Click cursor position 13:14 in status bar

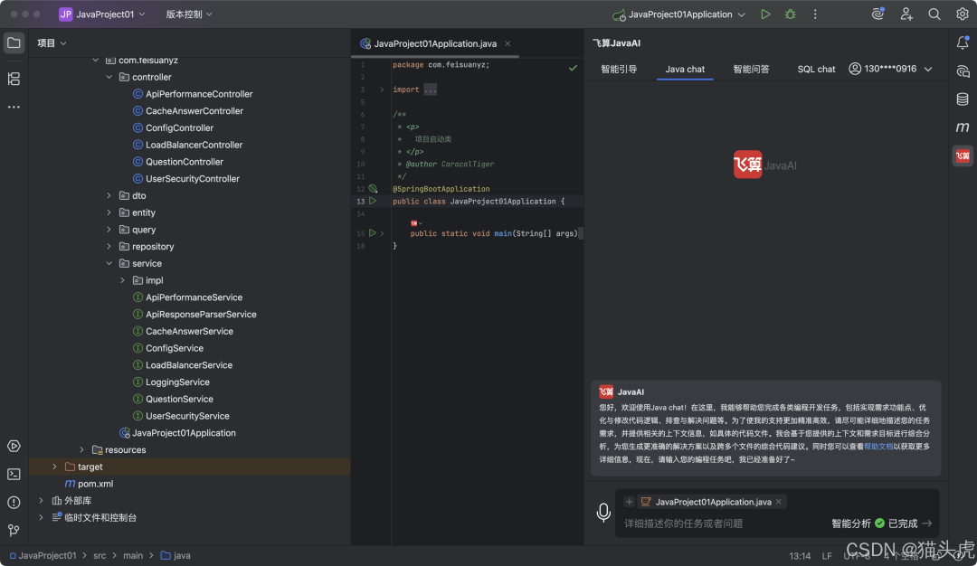coord(800,556)
